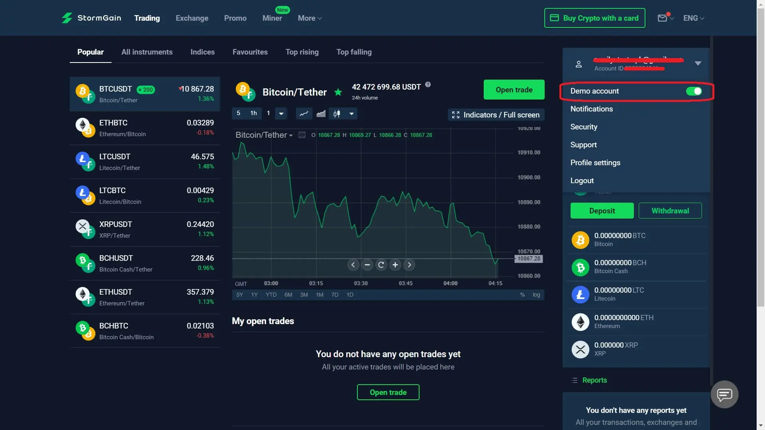Go to the Exchange page
This screenshot has width=765, height=430.
tap(192, 18)
